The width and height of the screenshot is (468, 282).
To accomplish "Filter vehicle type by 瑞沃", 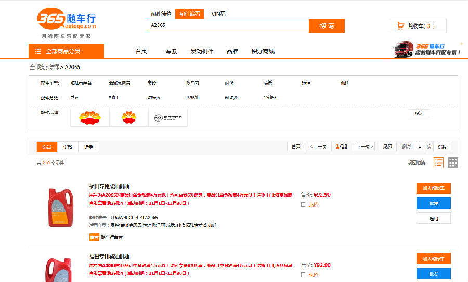I will pyautogui.click(x=268, y=83).
